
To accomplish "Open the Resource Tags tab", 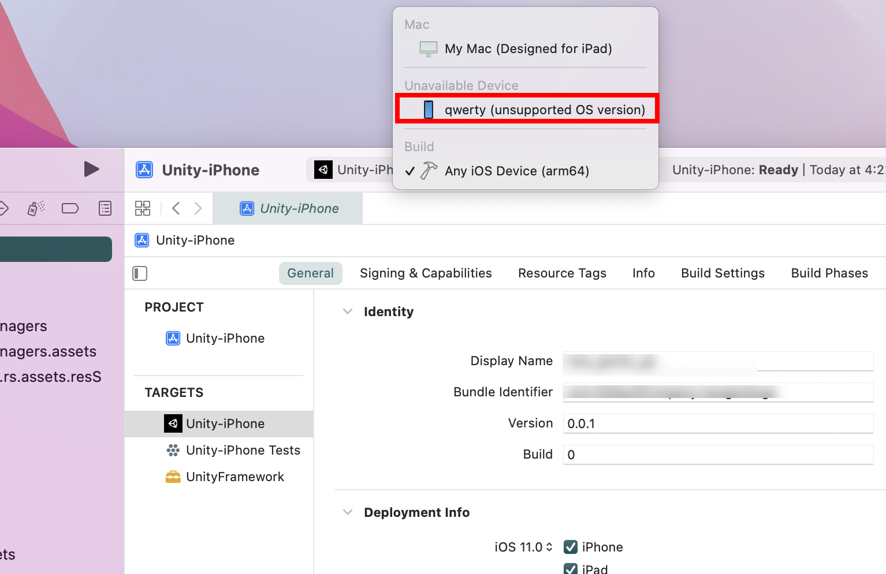I will click(x=562, y=273).
